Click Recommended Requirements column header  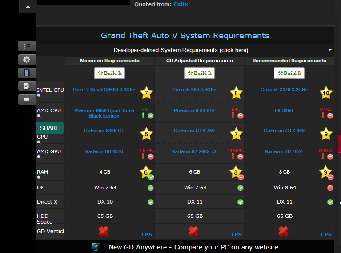pyautogui.click(x=289, y=61)
